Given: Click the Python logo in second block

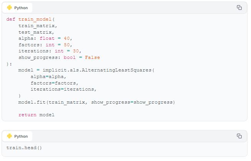Looking at the screenshot, I should [10, 136].
